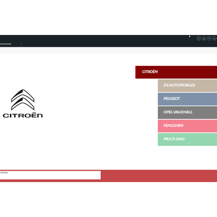Click the rightmost circular header icon

[x=214, y=38]
